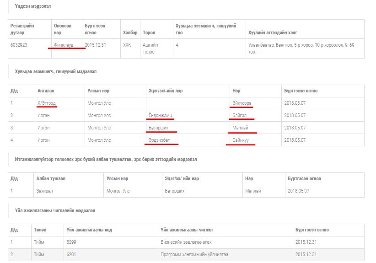Click the ХХК legal form cell

(127, 45)
